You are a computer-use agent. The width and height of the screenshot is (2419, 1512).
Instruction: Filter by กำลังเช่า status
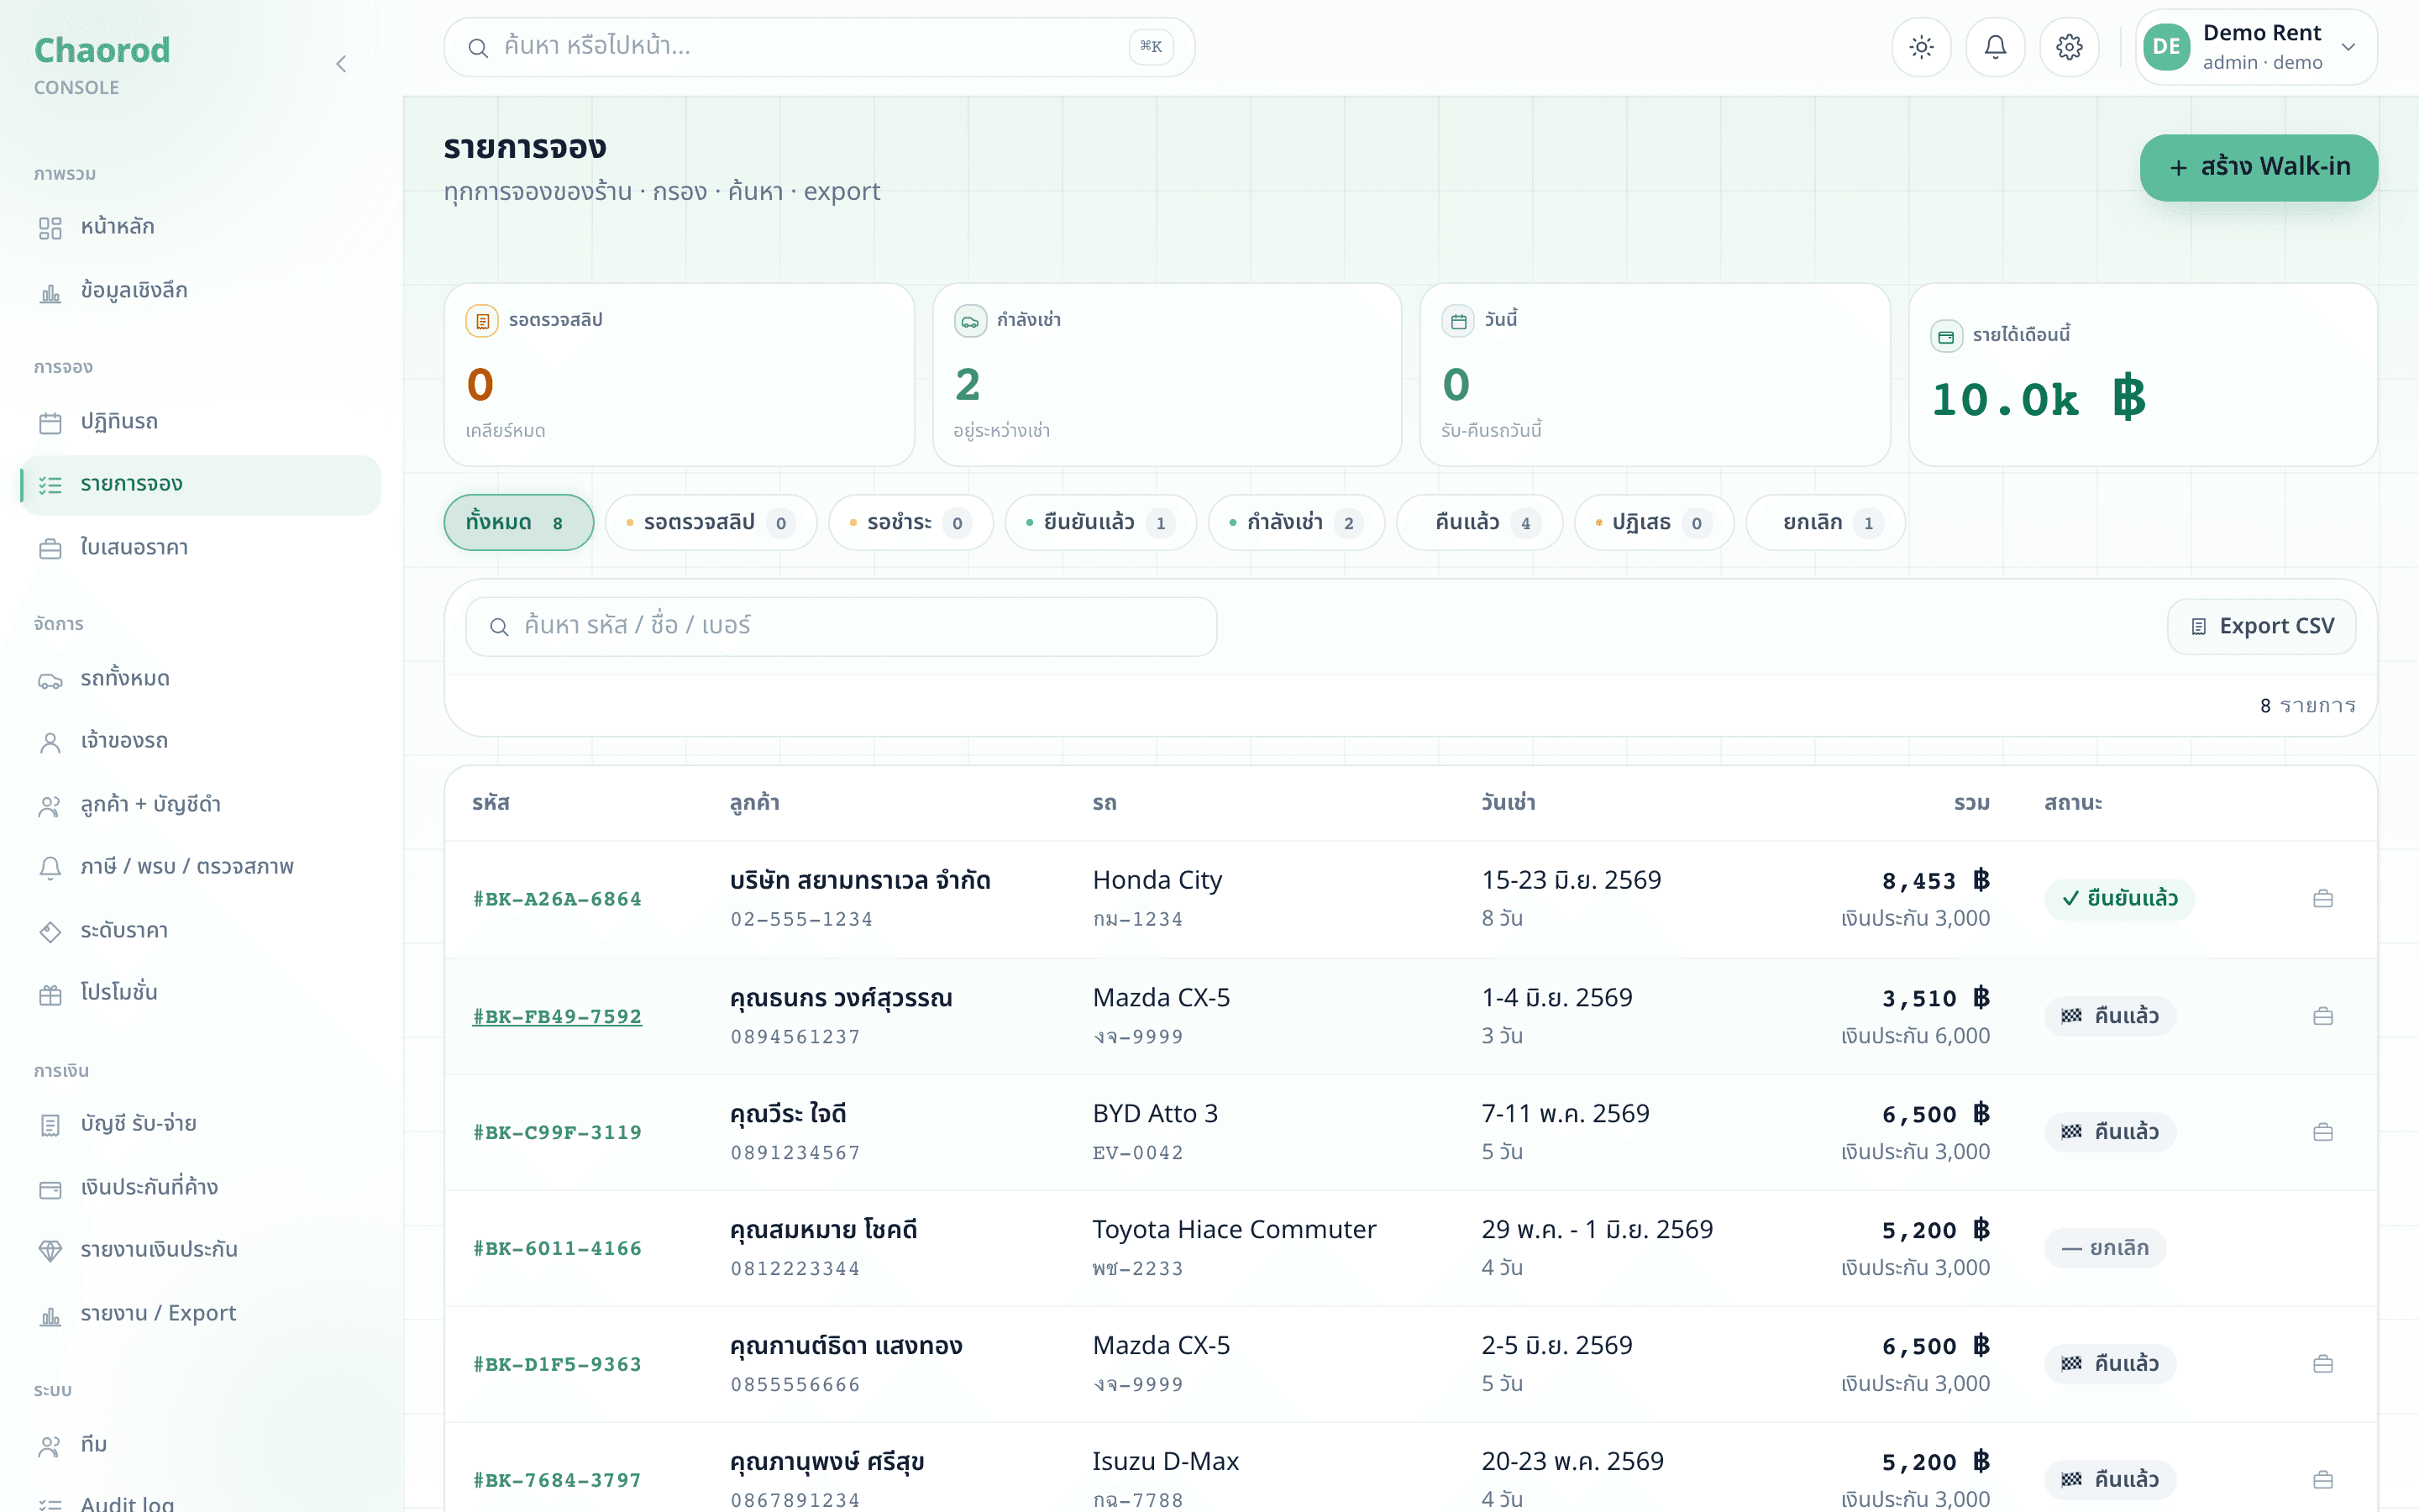[1297, 522]
